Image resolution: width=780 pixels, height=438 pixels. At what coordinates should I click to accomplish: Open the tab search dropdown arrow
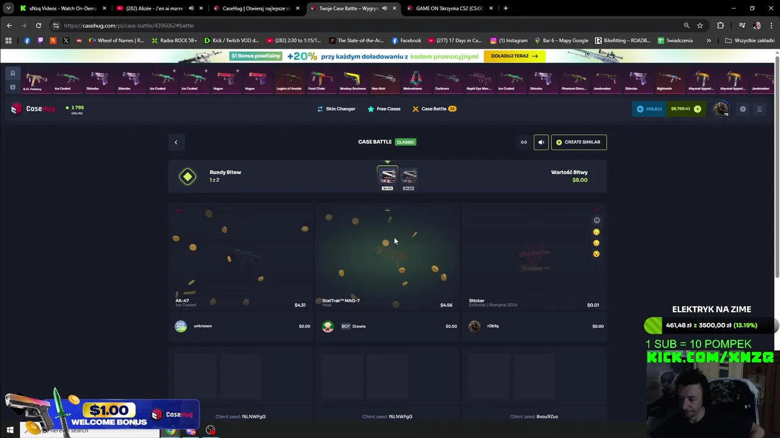tap(8, 9)
